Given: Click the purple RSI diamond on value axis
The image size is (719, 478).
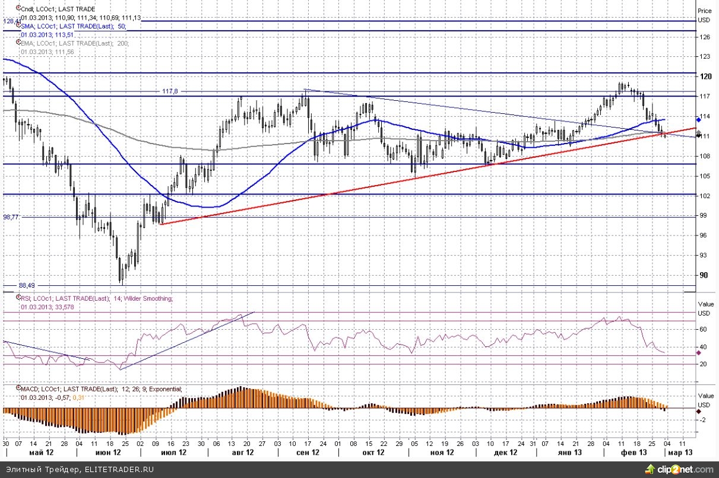Looking at the screenshot, I should click(699, 354).
